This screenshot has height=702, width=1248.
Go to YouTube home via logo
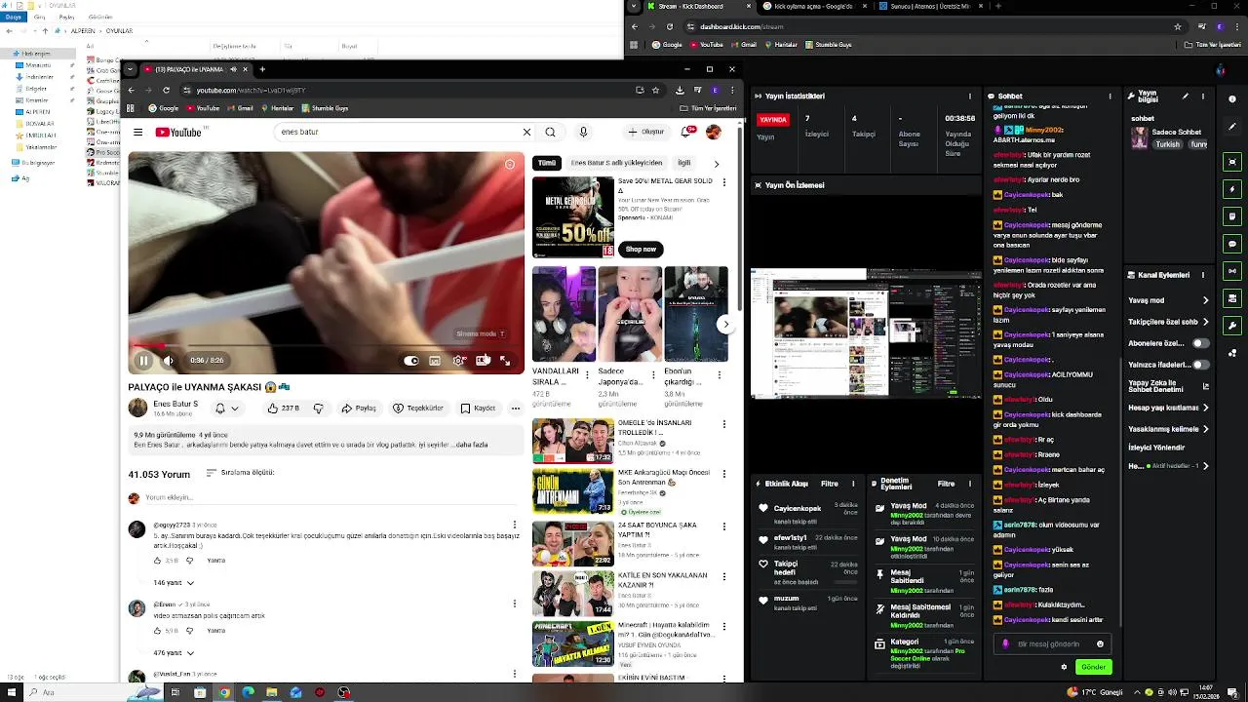pos(178,132)
